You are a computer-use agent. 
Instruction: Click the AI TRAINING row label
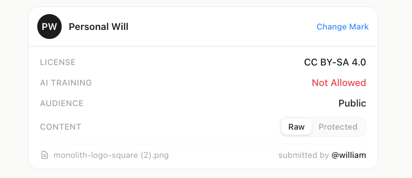[x=66, y=83]
